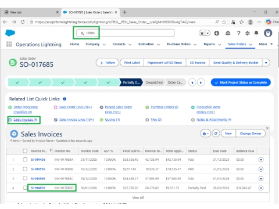279x209 pixels.
Task: Click the Sales Order record icon
Action: 13,63
